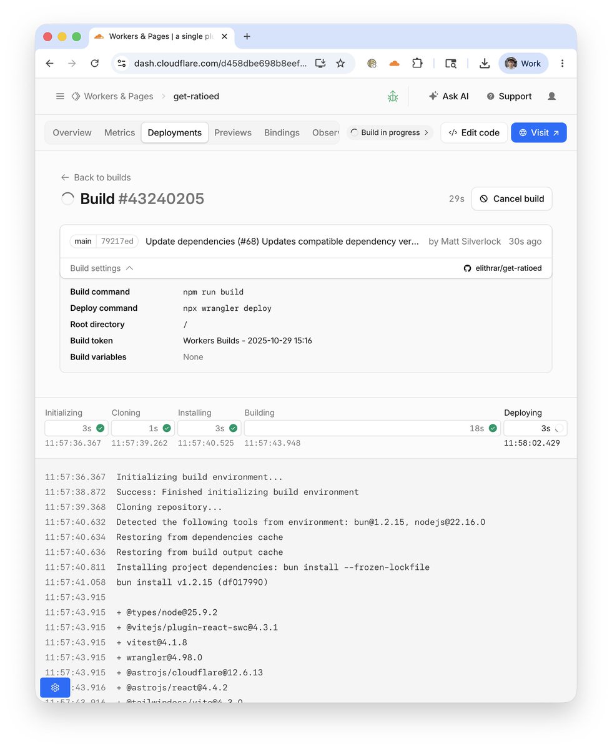The image size is (612, 749).
Task: Click the Edit code button
Action: [x=474, y=132]
